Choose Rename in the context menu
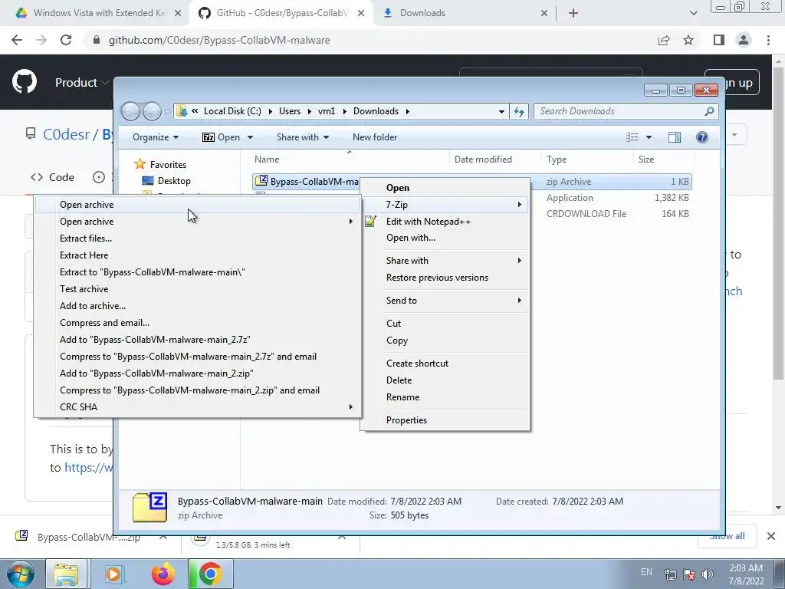 pos(445,397)
